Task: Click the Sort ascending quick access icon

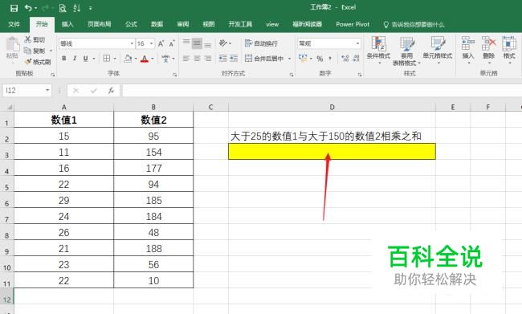Action: [76, 8]
